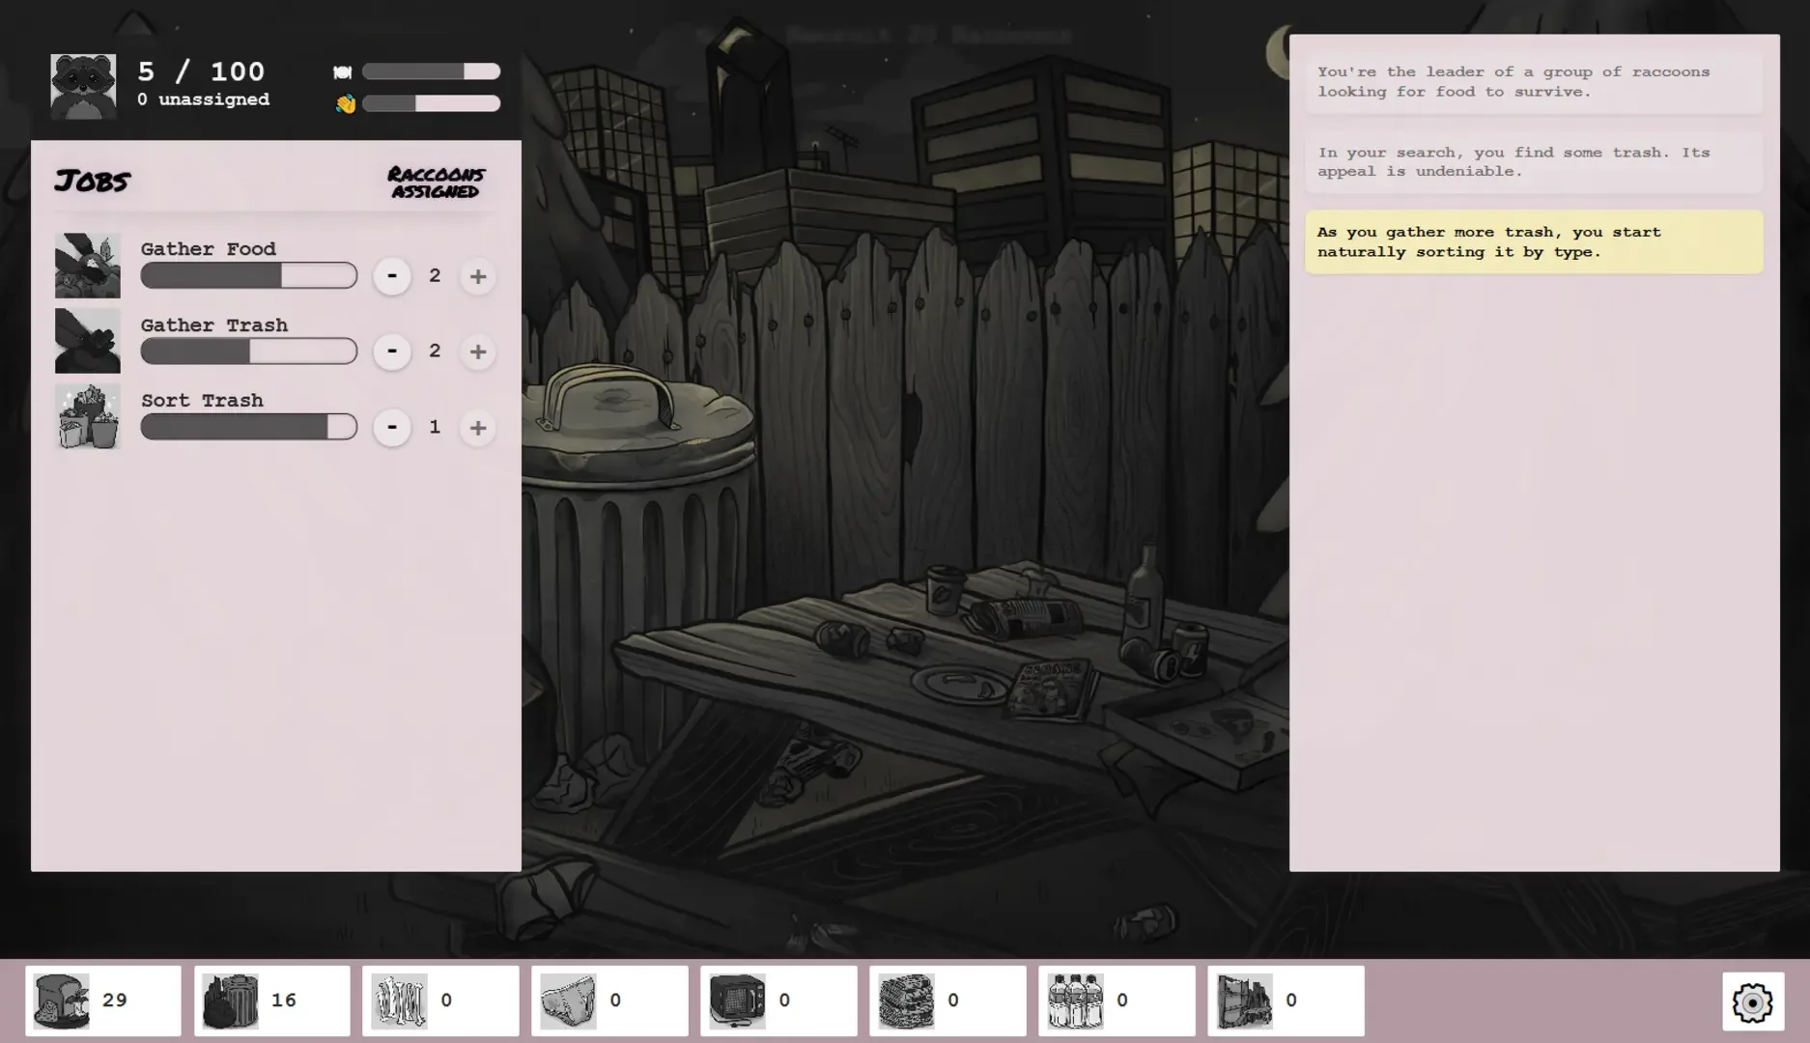Remove a raccoon from Gather Food
Image resolution: width=1810 pixels, height=1043 pixels.
[392, 276]
